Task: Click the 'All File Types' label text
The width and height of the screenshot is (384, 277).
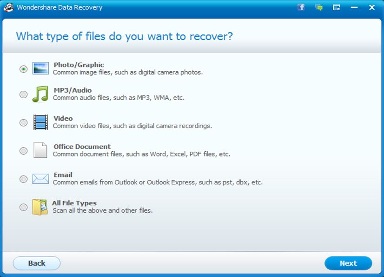Action: point(74,203)
